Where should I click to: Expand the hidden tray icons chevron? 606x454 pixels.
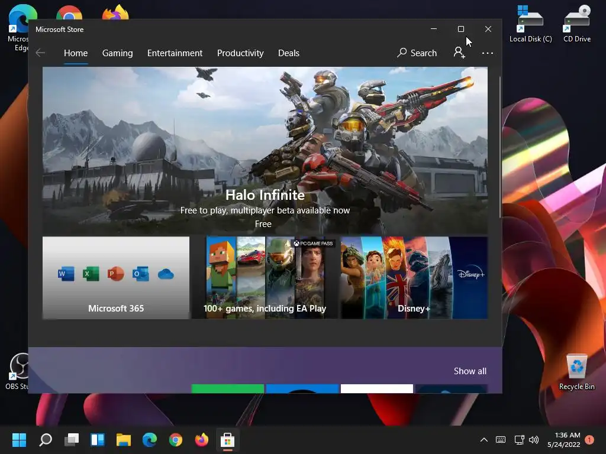pyautogui.click(x=484, y=440)
